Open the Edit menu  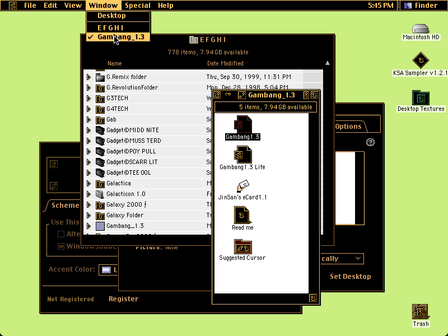click(50, 6)
